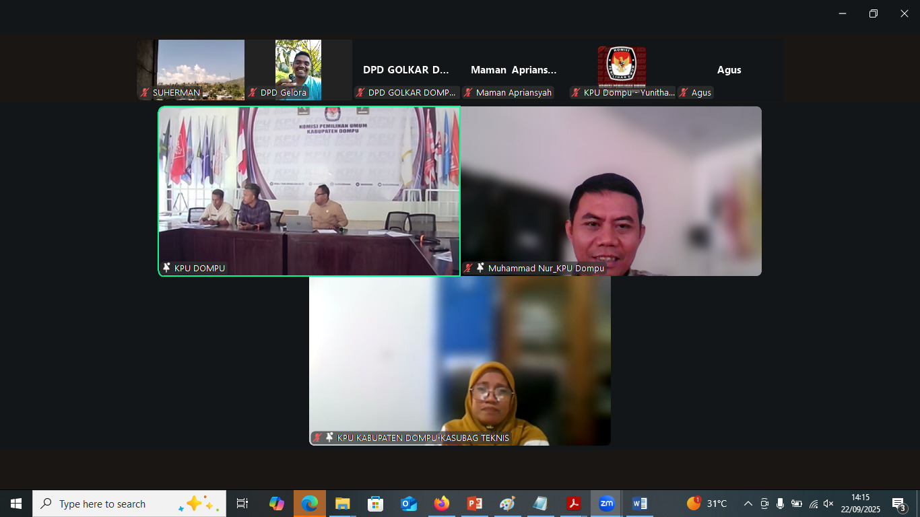The width and height of the screenshot is (920, 517).
Task: Open Task View button
Action: 242,504
